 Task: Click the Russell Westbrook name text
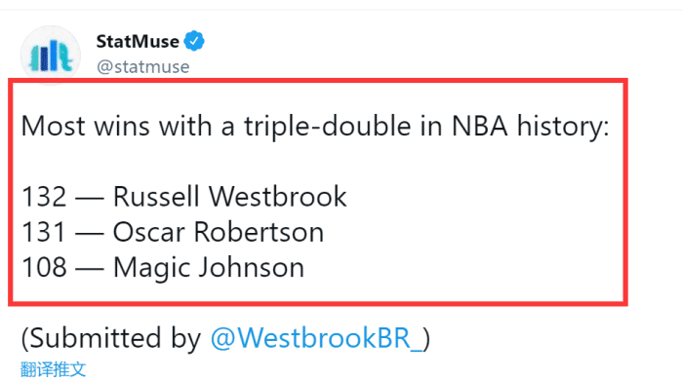tap(230, 197)
